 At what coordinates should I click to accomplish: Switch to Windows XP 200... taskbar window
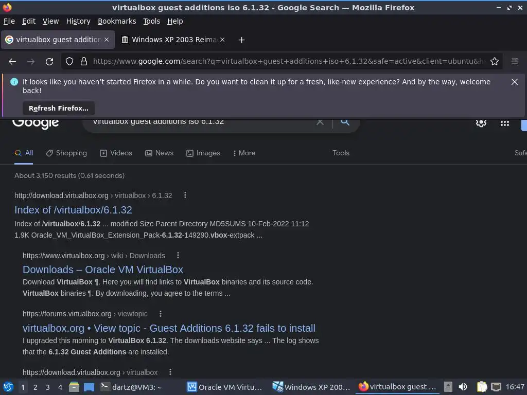click(311, 387)
